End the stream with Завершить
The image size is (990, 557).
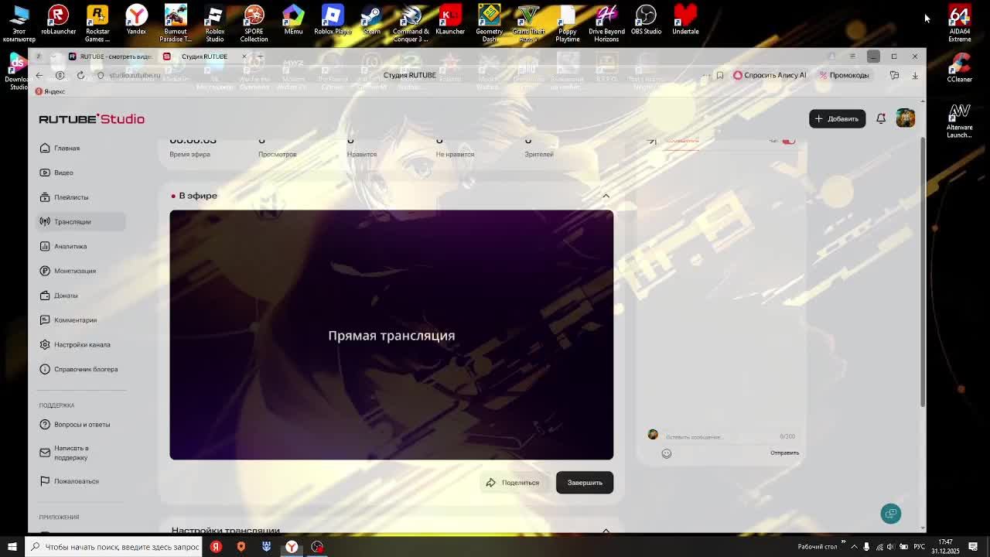(x=585, y=483)
